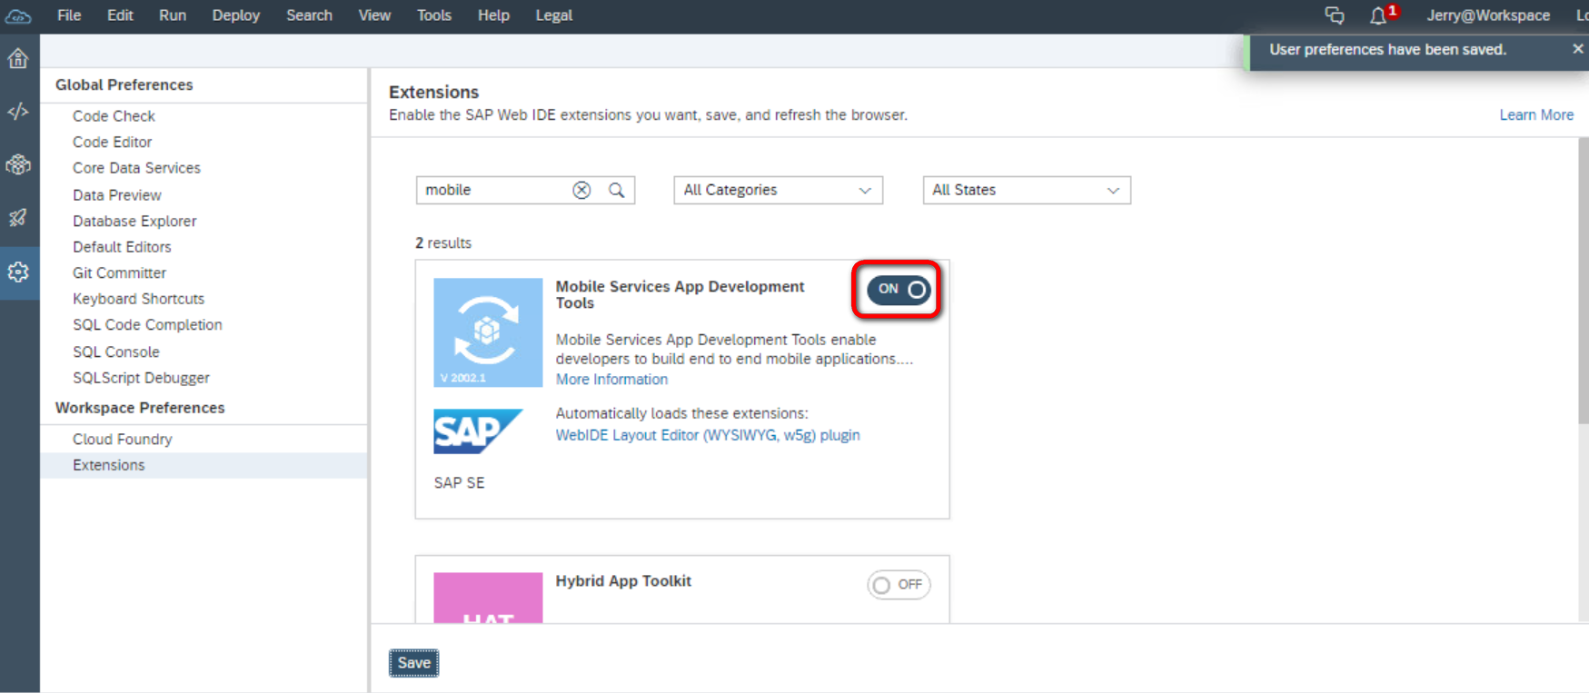Open the Deploy menu
1589x693 pixels.
(x=236, y=15)
